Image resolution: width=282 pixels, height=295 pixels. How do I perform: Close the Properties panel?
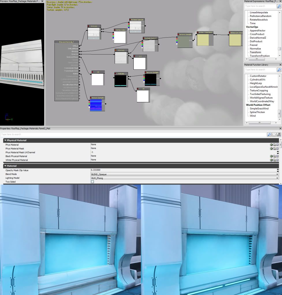click(280, 129)
